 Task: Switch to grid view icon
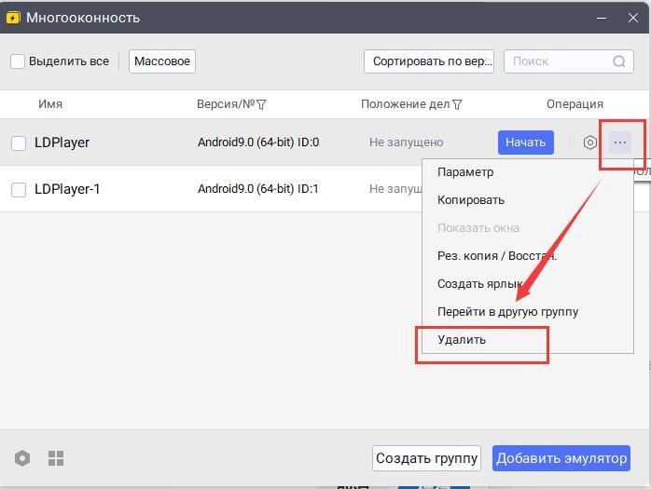pyautogui.click(x=56, y=458)
